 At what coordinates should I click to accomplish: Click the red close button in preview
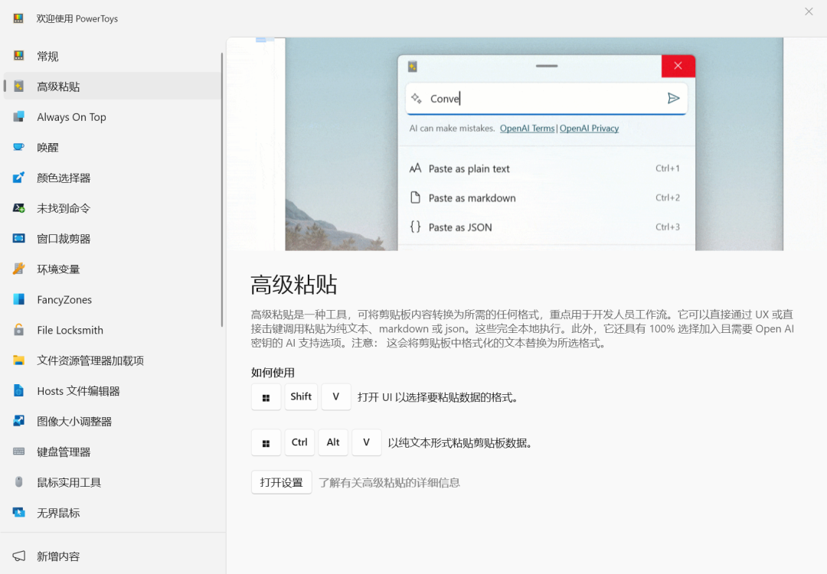point(678,66)
